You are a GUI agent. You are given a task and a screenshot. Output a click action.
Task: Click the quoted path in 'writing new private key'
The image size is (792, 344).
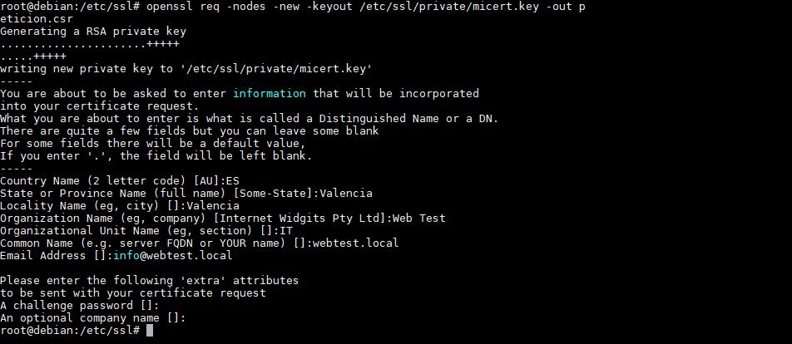point(276,69)
